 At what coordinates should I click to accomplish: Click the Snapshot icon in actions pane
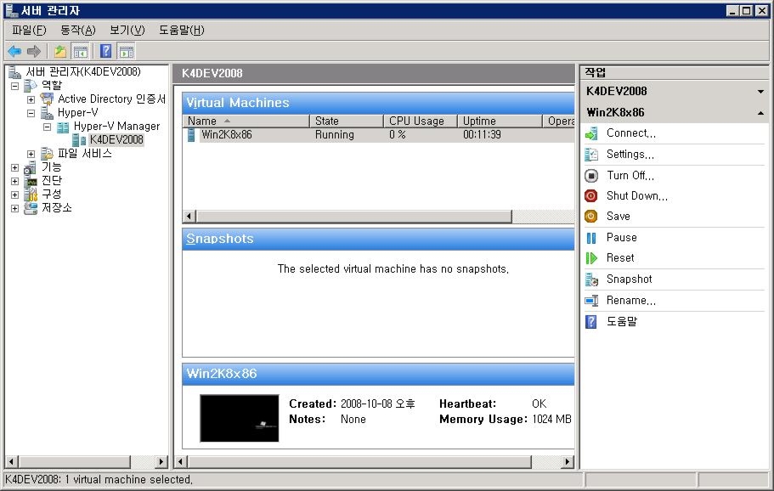[591, 279]
